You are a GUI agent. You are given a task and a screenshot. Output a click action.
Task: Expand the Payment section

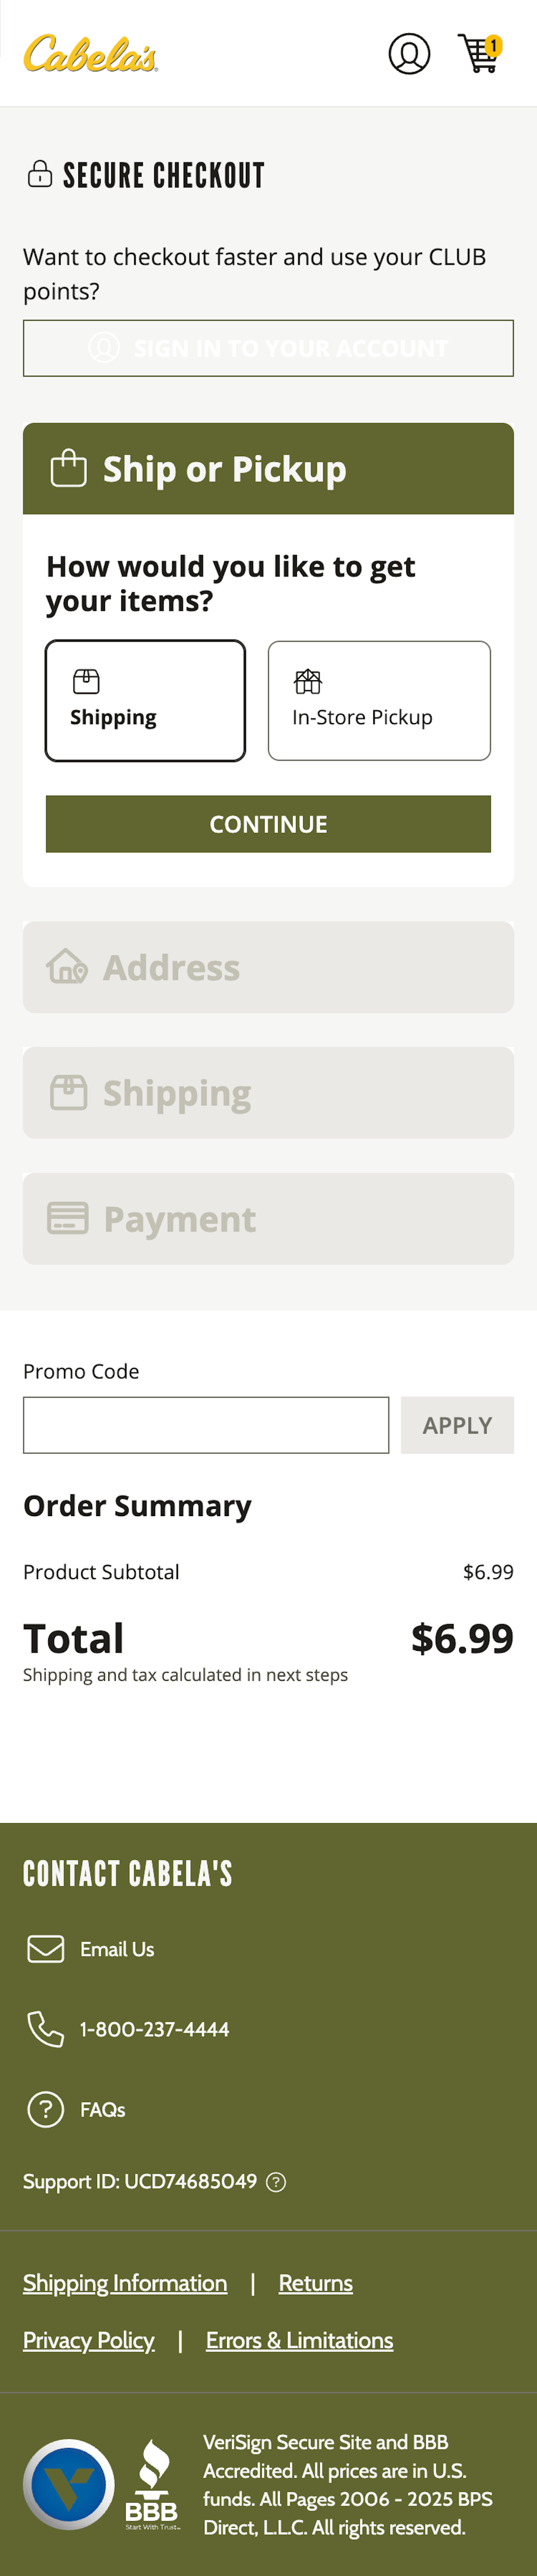point(268,1218)
